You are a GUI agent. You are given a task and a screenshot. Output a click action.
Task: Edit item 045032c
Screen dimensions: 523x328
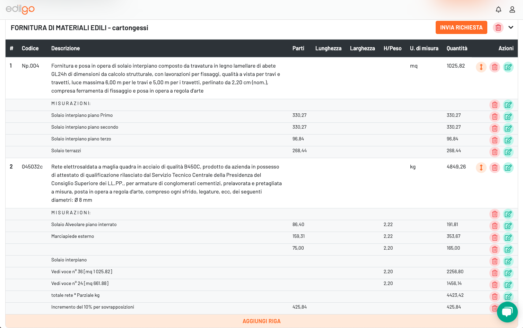tap(508, 167)
